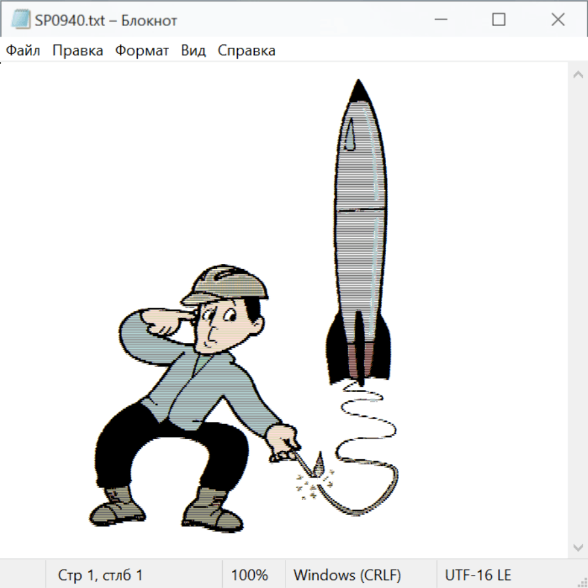Maximize the Notepad window
The width and height of the screenshot is (588, 588).
tap(498, 20)
